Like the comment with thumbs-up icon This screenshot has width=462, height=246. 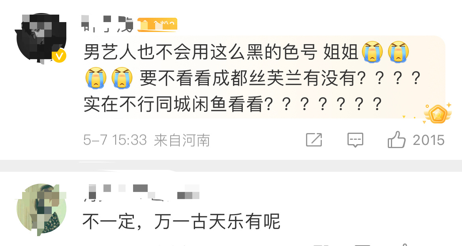click(396, 140)
